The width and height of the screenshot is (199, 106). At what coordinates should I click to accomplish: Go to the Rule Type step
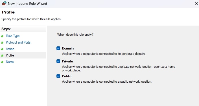click(13, 36)
